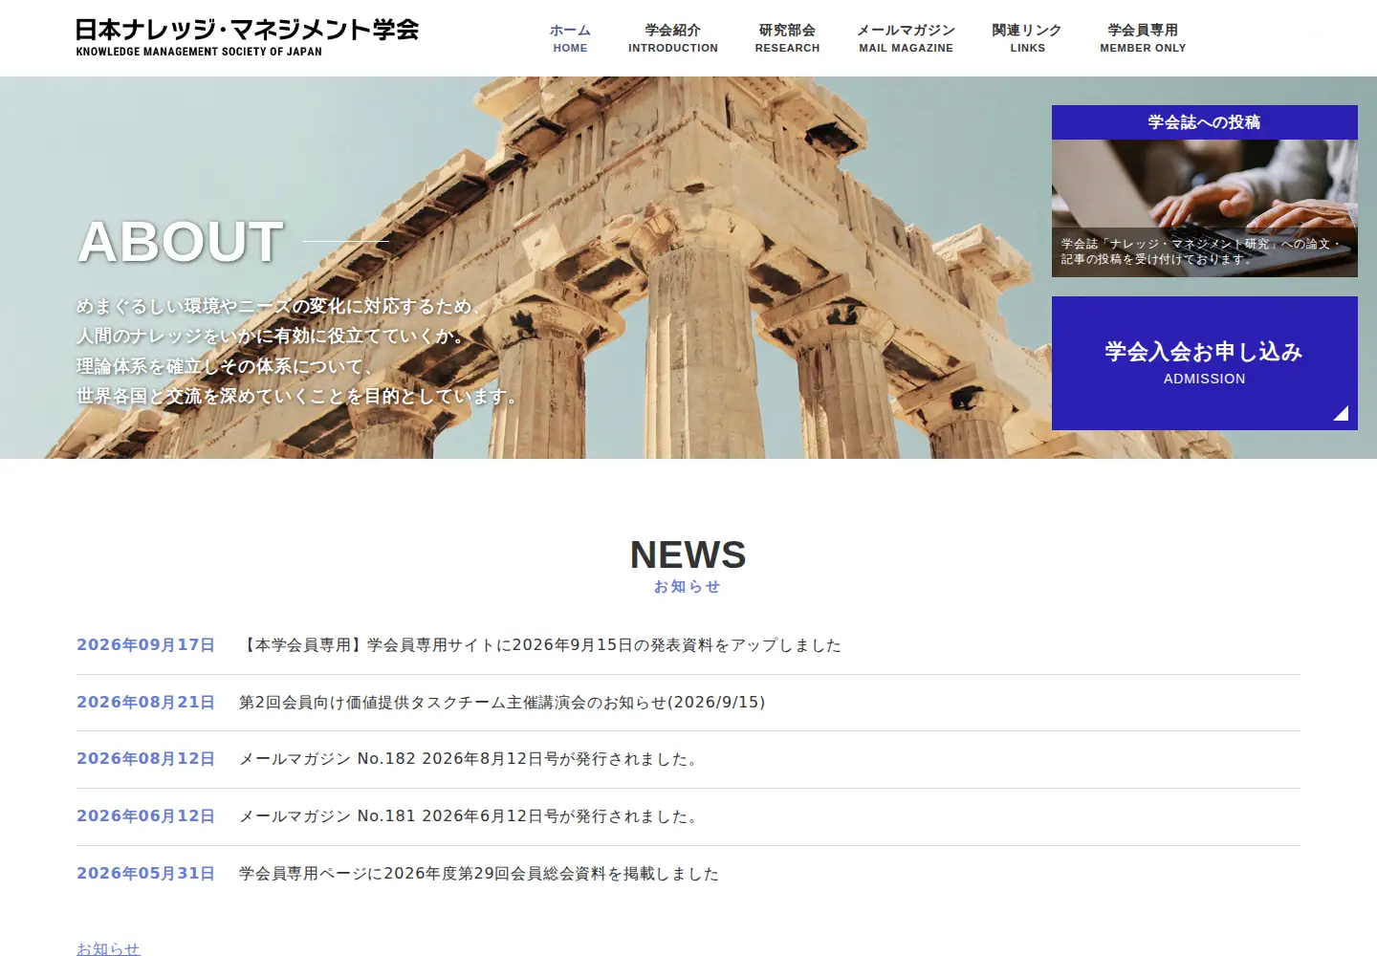Go to 研究部会 RESEARCH menu
The height and width of the screenshot is (956, 1377).
pos(787,38)
